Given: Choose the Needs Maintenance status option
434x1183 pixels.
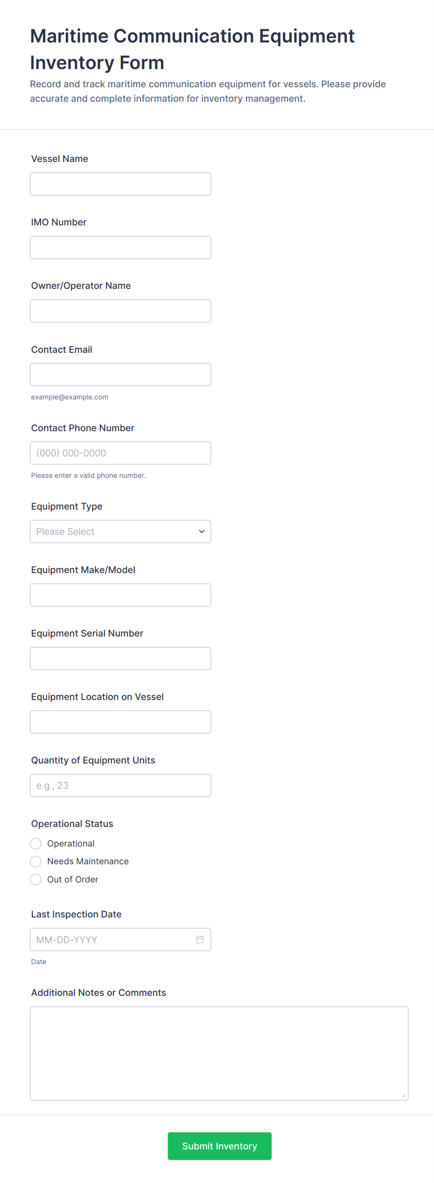Looking at the screenshot, I should 36,861.
